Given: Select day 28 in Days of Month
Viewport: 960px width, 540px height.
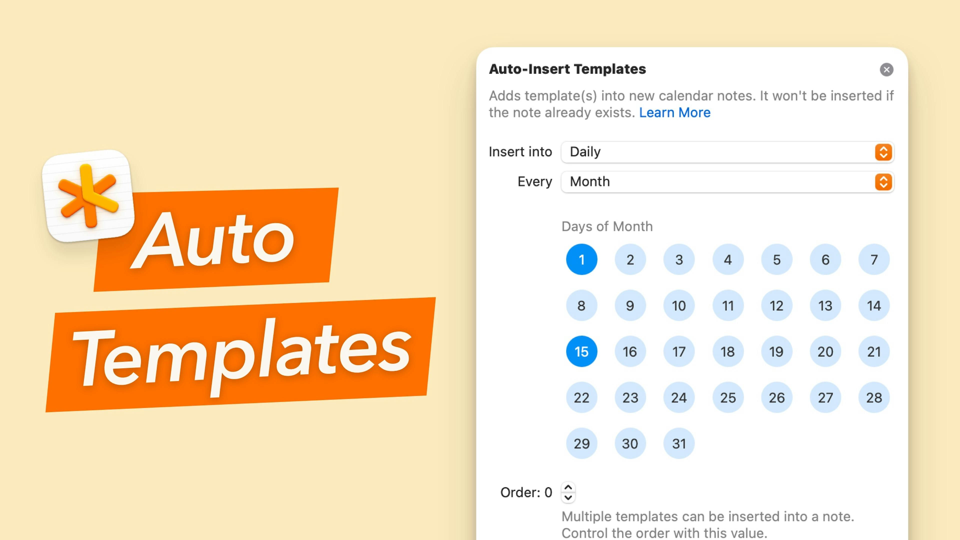Looking at the screenshot, I should tap(874, 397).
